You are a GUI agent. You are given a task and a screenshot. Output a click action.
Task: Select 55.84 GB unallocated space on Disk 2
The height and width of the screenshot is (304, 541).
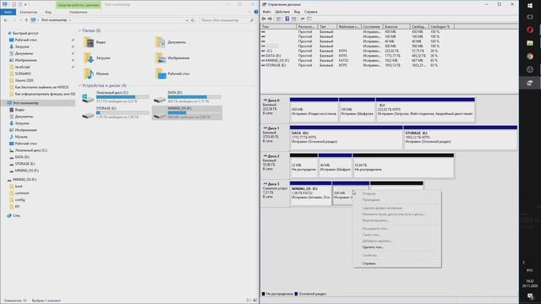tap(403, 166)
